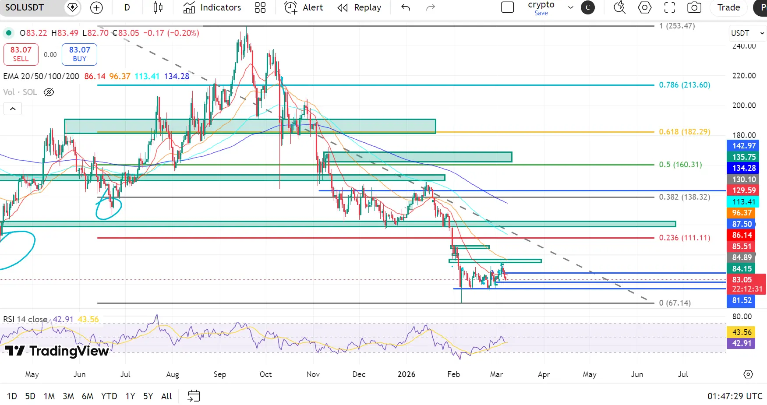Add a compare symbol with the plus icon
Image resolution: width=767 pixels, height=405 pixels.
point(96,7)
